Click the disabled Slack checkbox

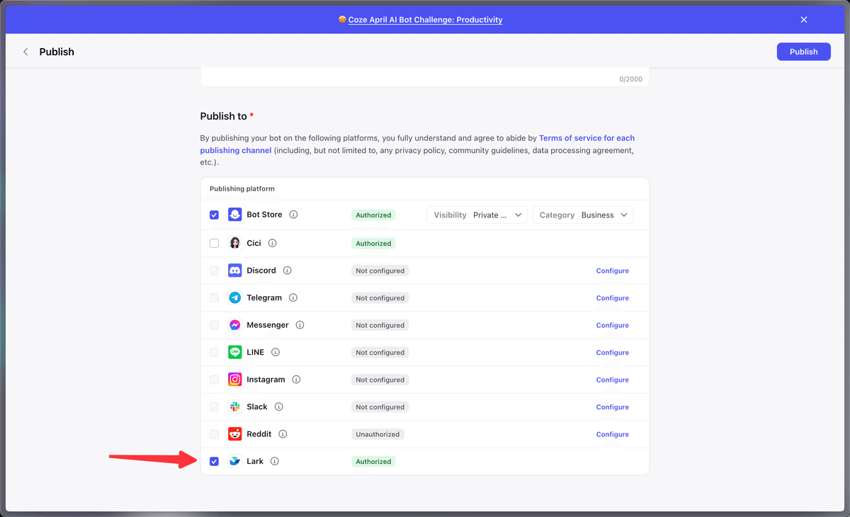click(x=214, y=407)
